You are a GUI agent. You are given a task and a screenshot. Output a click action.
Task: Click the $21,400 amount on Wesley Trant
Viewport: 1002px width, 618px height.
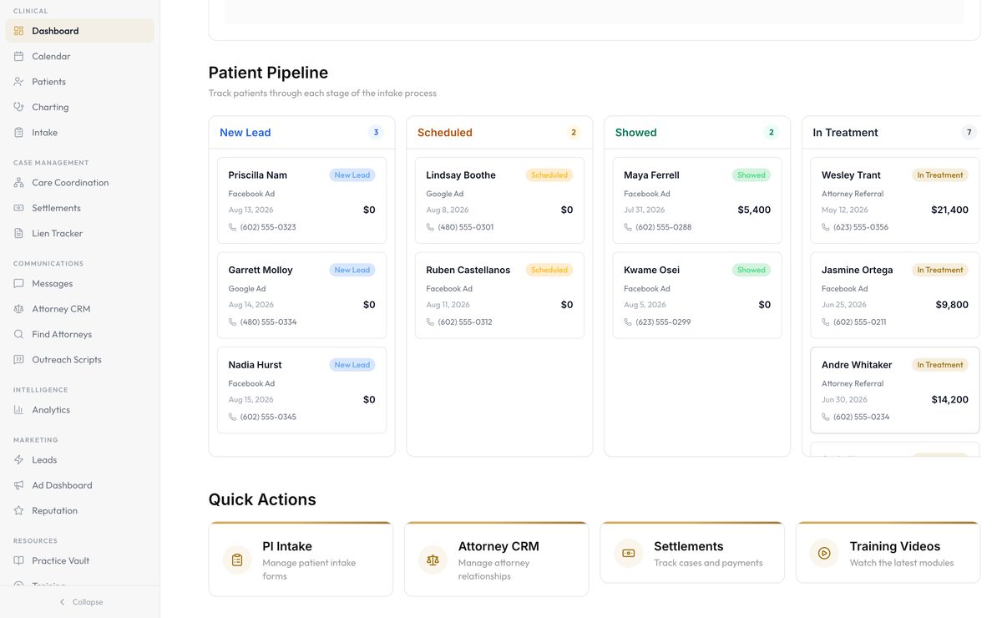(x=949, y=210)
